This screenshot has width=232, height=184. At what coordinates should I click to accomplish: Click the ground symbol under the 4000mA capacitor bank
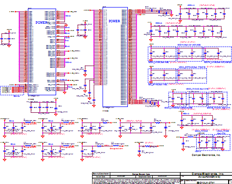(180, 21)
